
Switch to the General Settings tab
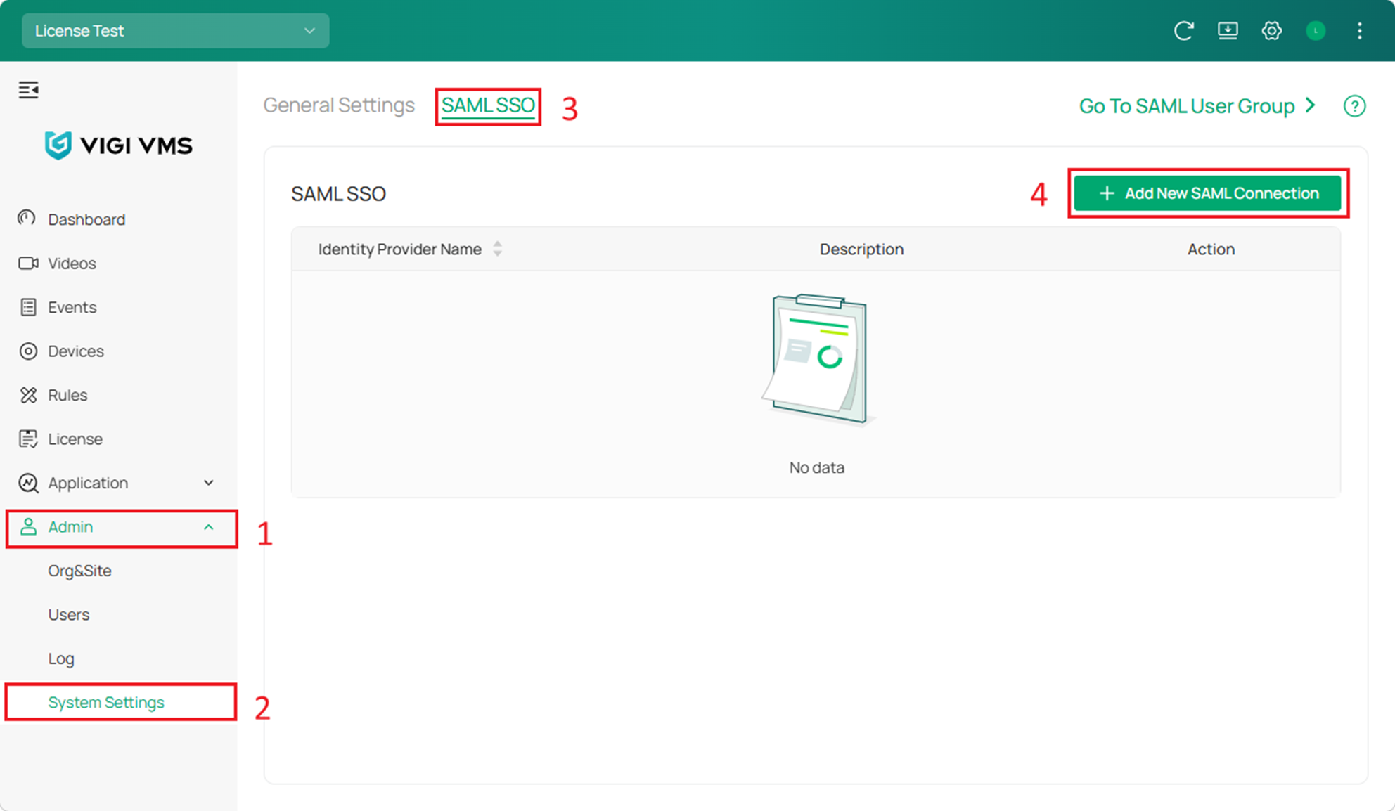point(339,105)
